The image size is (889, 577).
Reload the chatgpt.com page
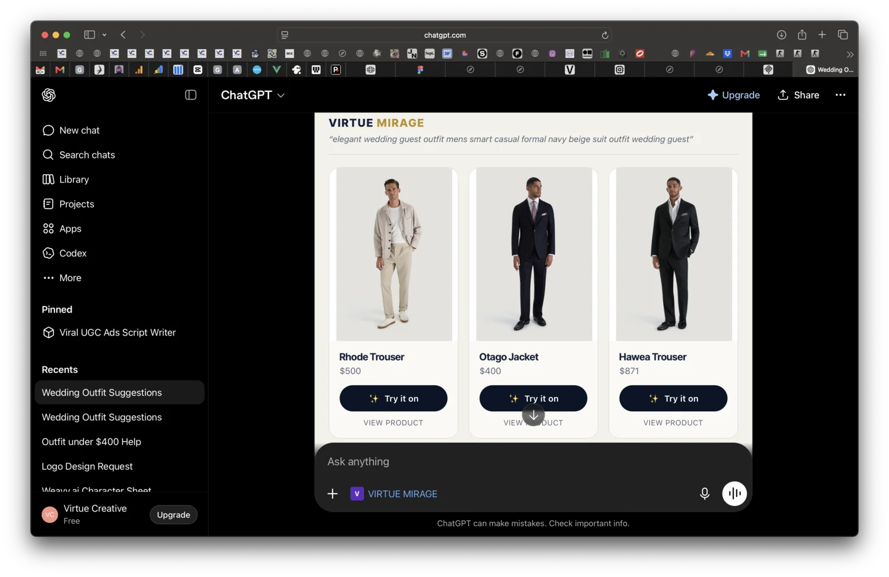605,35
